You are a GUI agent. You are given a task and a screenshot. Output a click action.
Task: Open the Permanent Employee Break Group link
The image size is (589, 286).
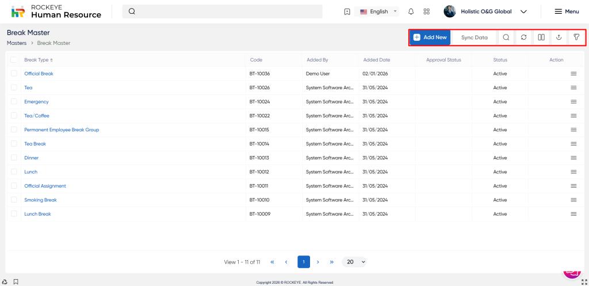[62, 130]
